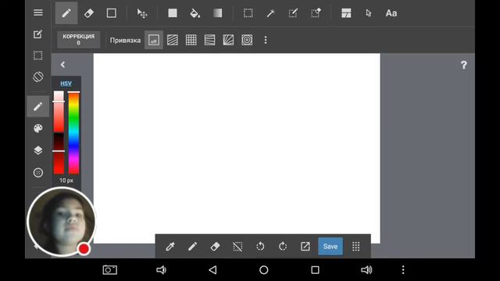Go to Android home screen
500x281 pixels.
tap(264, 270)
